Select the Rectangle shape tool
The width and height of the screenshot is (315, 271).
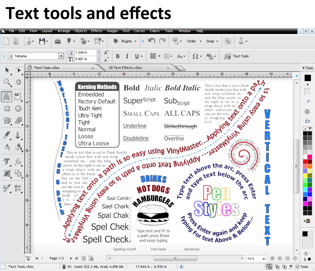click(7, 109)
